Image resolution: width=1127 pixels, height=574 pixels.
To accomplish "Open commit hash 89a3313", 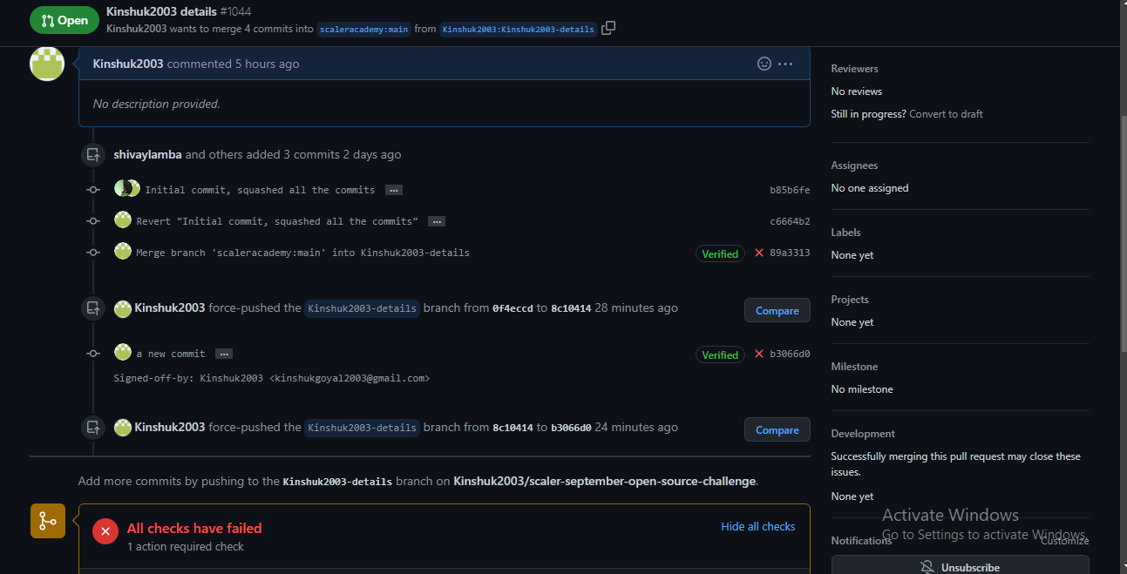I will (x=790, y=253).
